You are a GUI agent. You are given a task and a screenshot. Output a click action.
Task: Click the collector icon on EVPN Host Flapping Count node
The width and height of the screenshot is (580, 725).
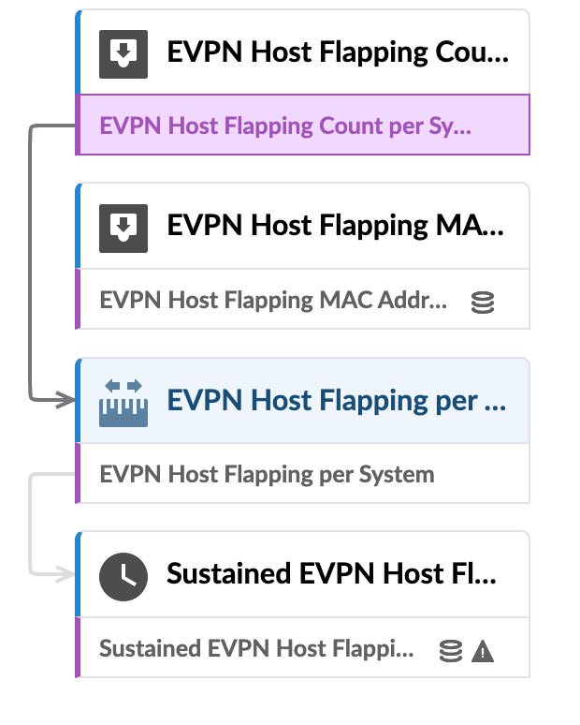pos(123,53)
